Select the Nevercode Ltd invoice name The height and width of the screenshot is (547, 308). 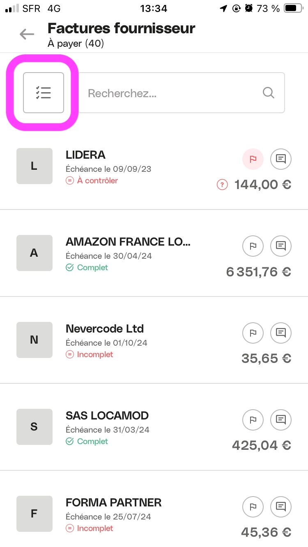105,329
